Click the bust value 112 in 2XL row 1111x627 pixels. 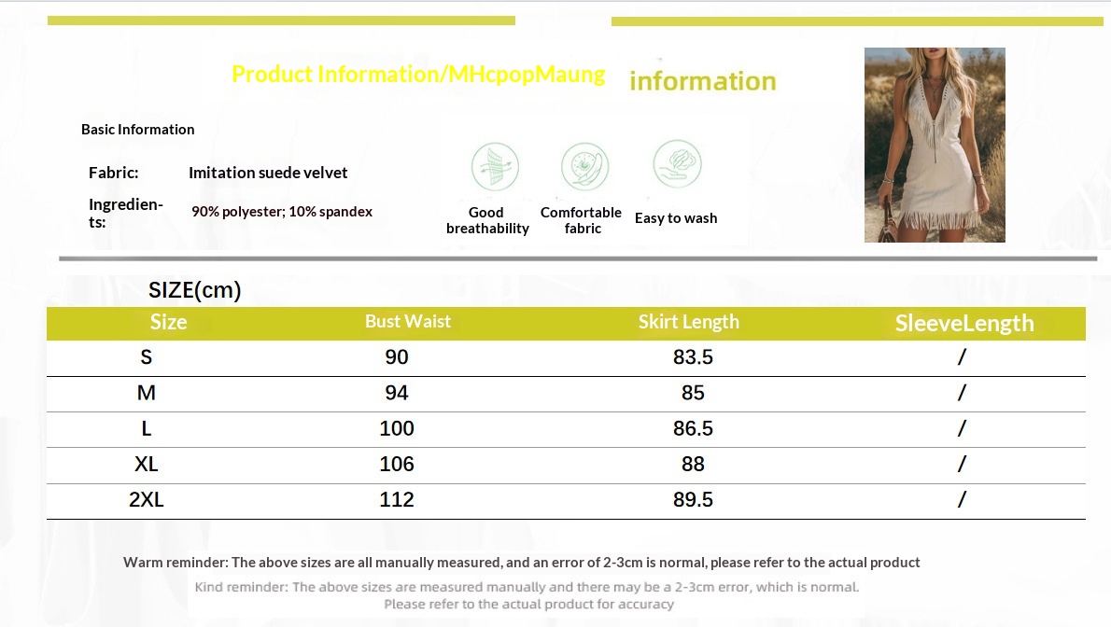pos(397,500)
